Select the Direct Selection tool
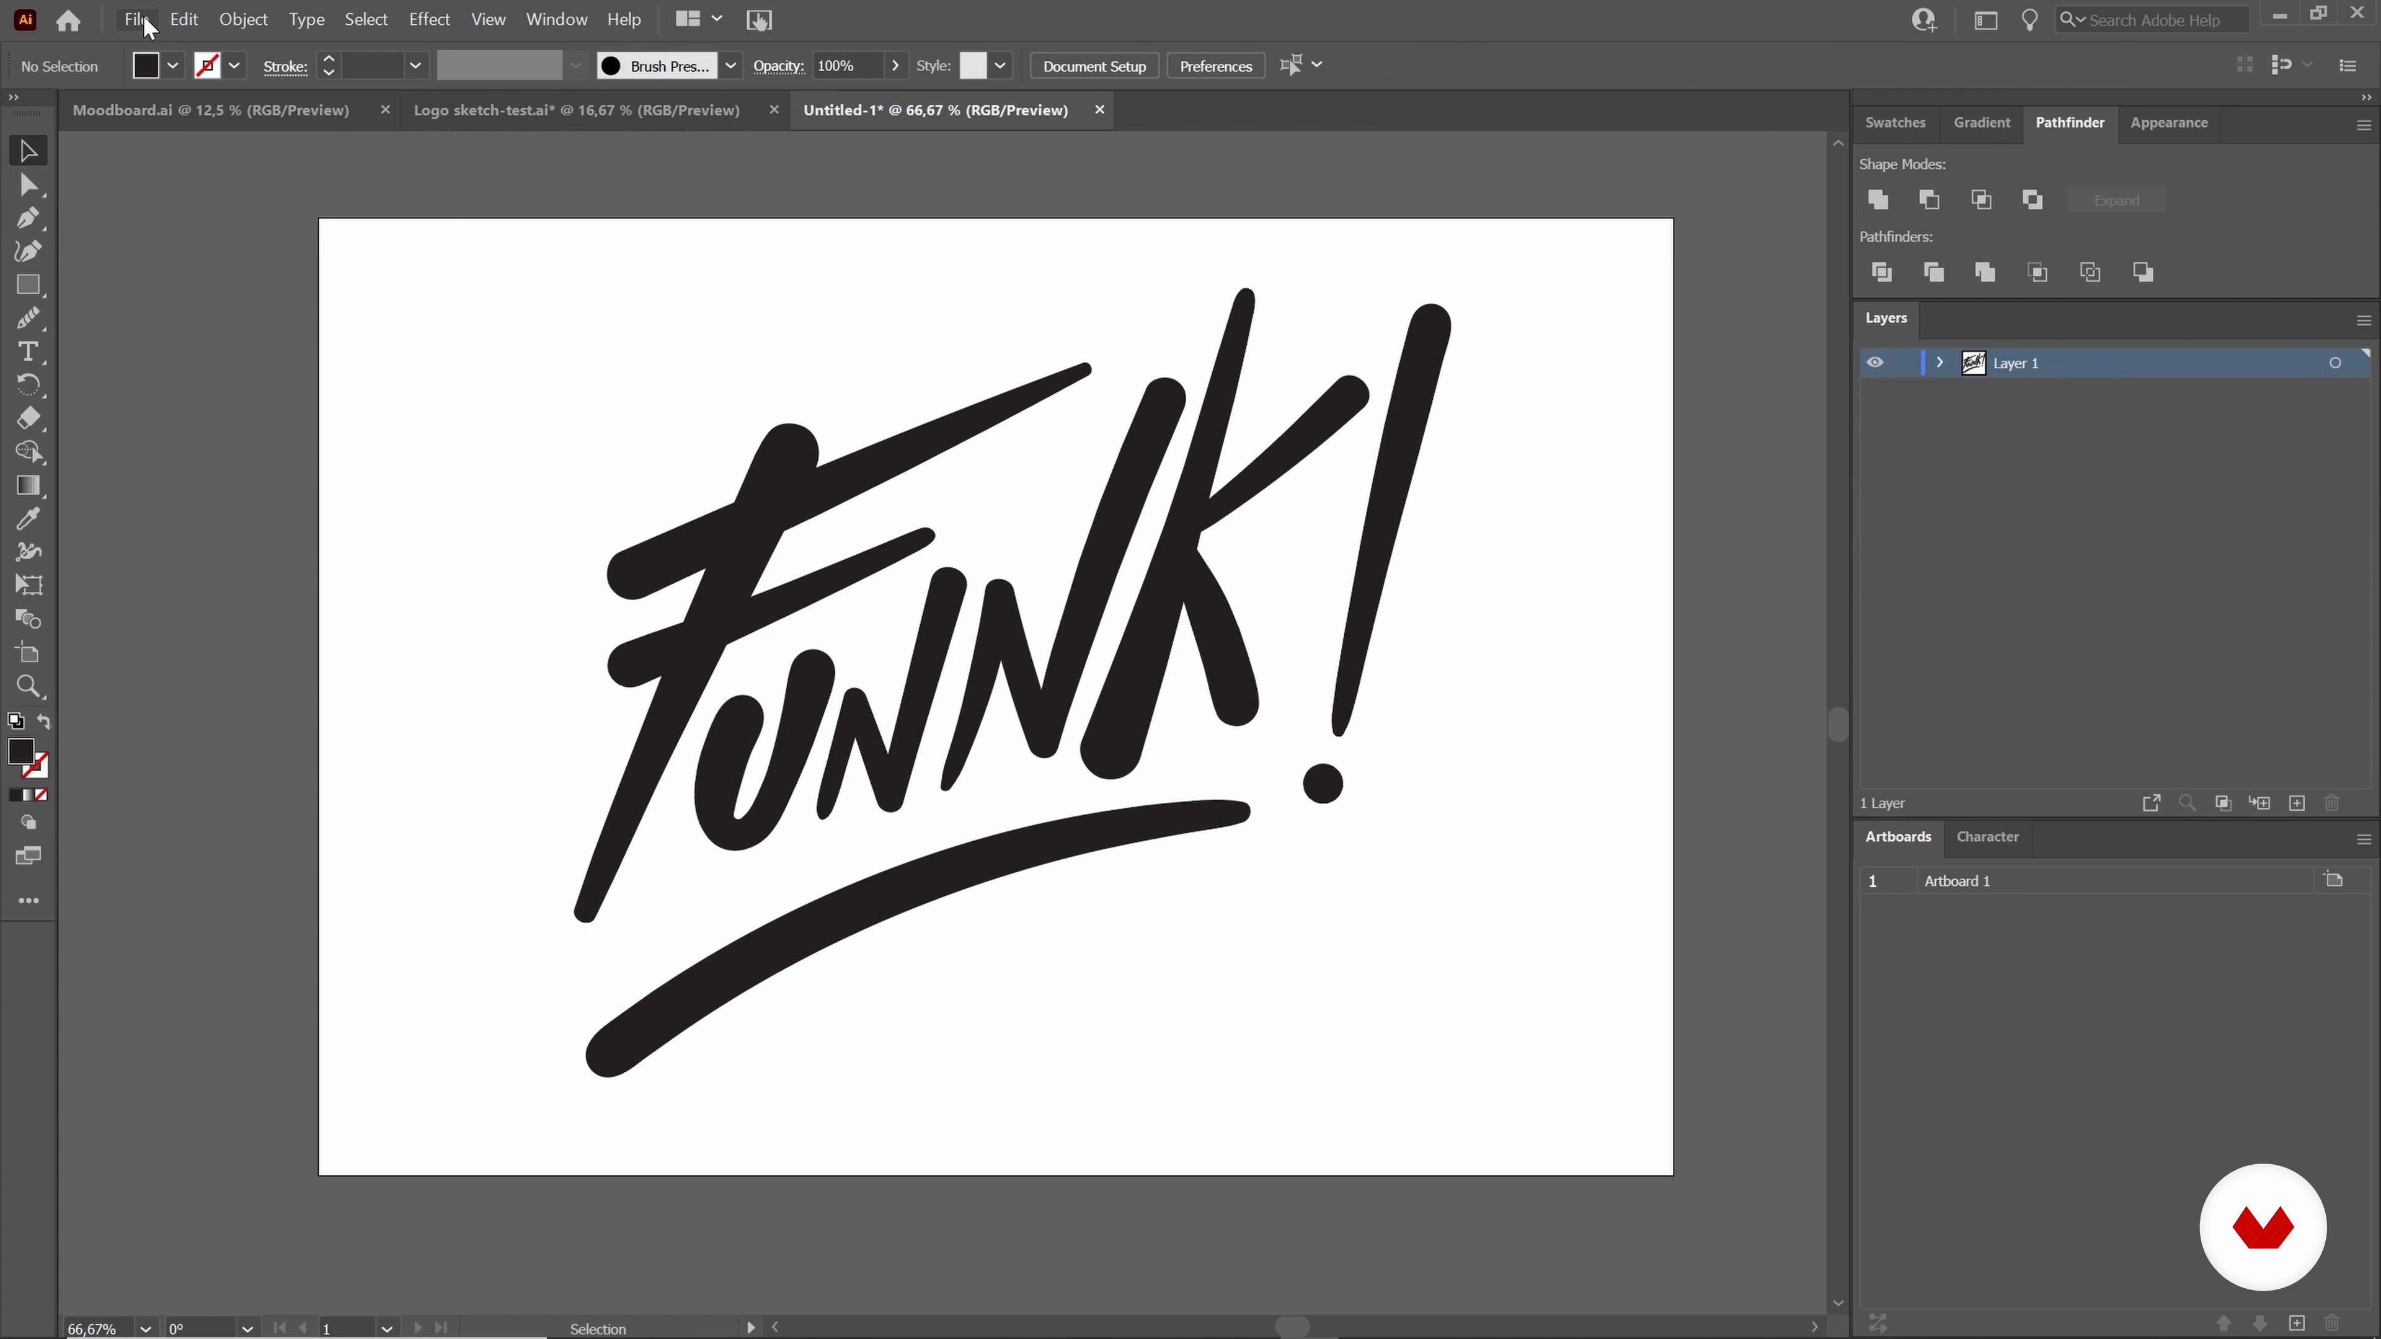 28,185
